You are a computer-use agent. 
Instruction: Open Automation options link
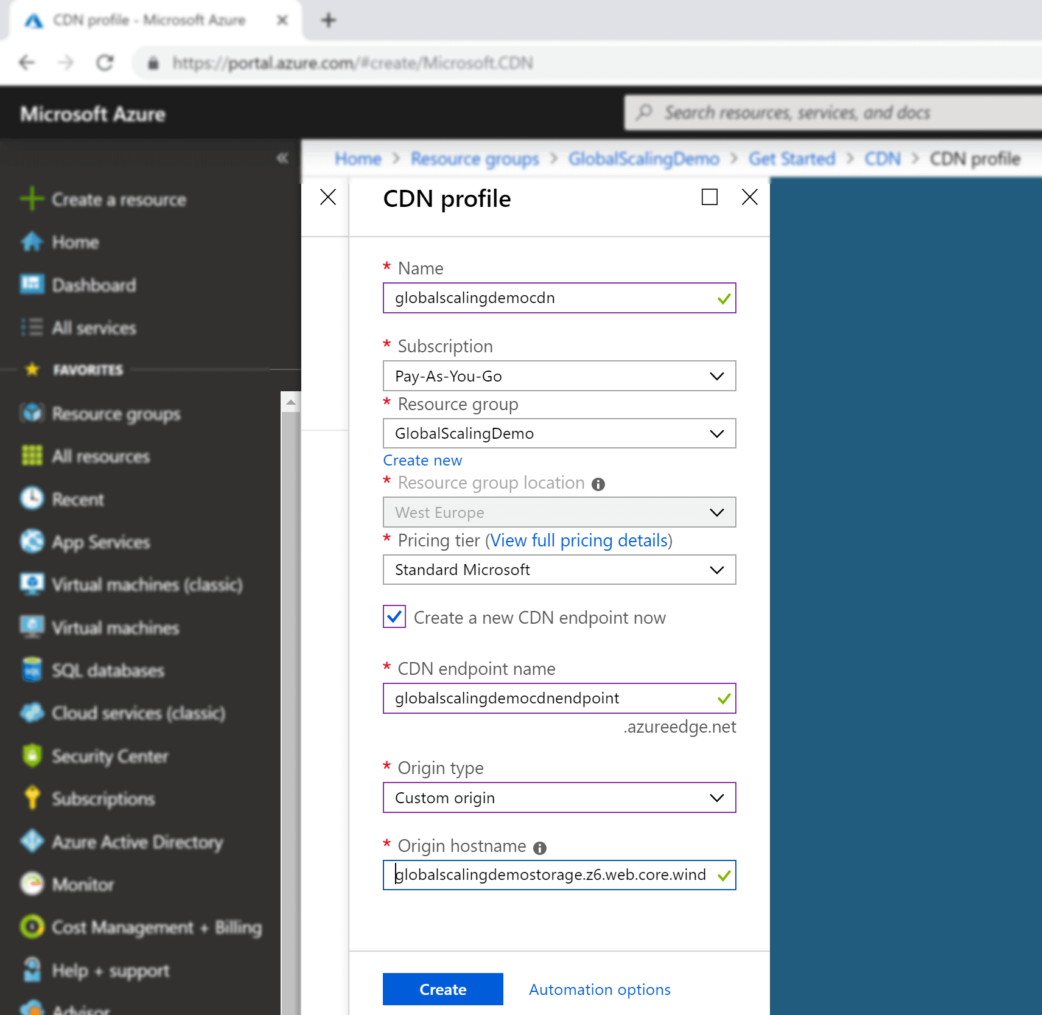(600, 990)
